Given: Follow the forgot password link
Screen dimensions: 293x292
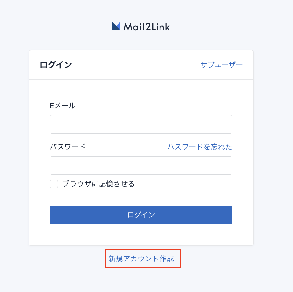Looking at the screenshot, I should [x=200, y=147].
